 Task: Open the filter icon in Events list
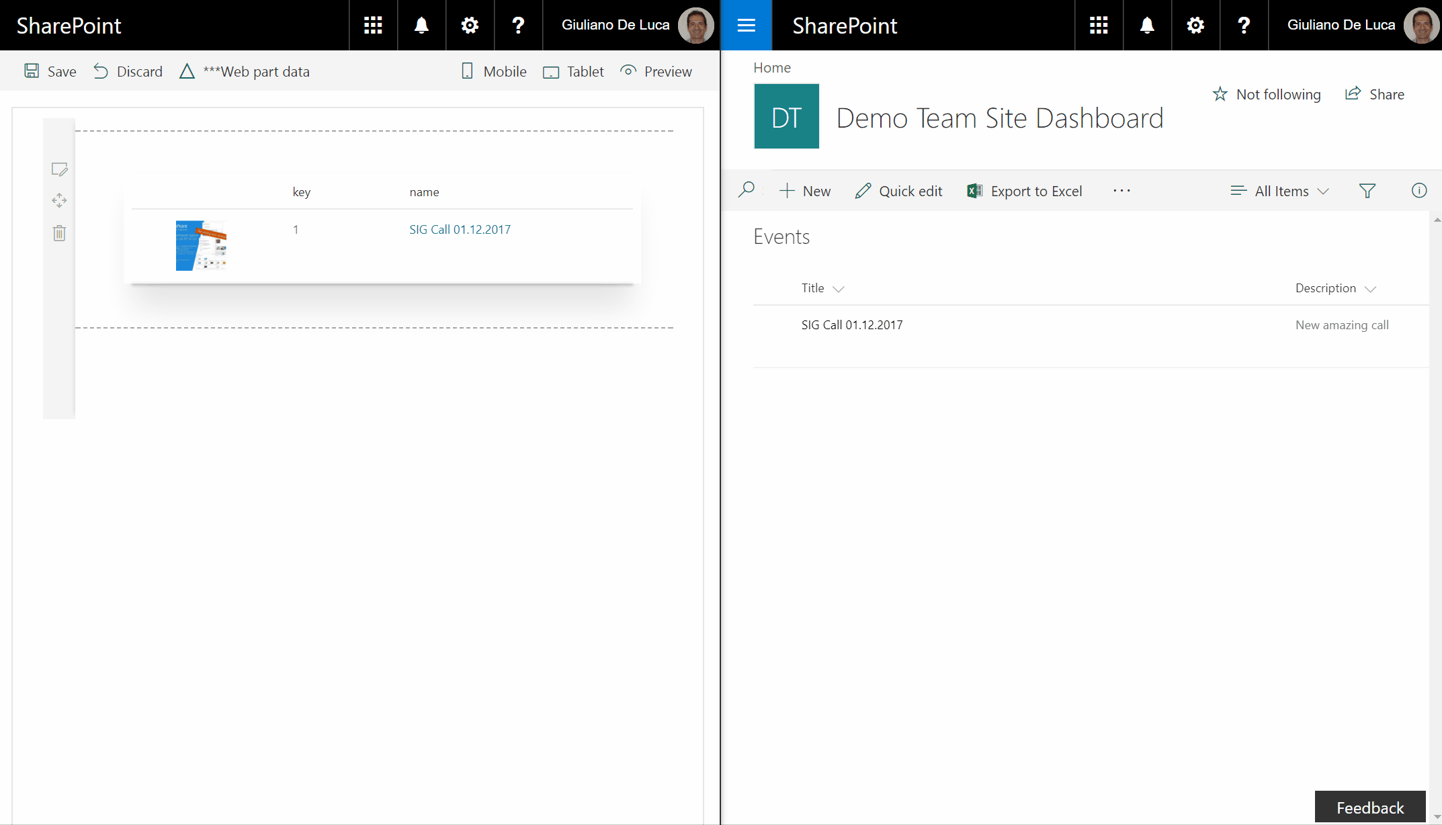(x=1367, y=190)
